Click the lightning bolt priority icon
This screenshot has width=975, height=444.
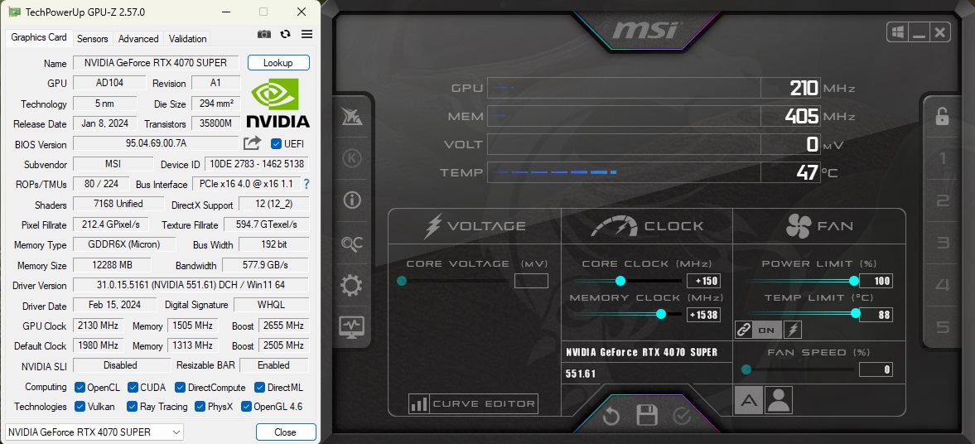point(792,330)
